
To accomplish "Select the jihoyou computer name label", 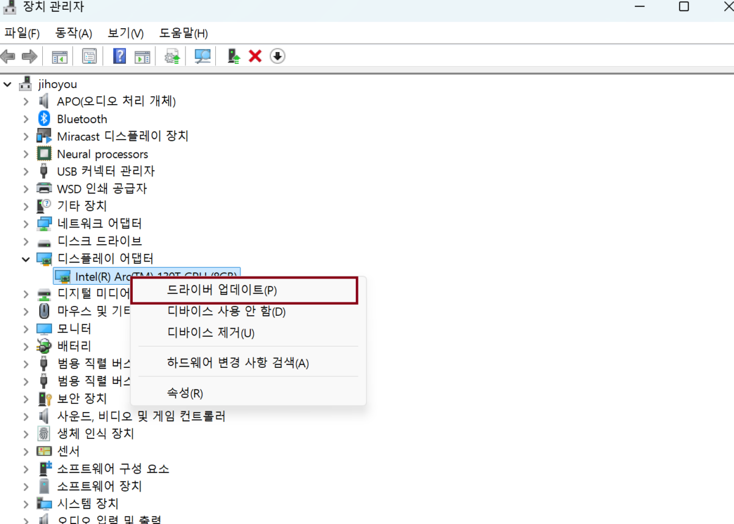I will 57,84.
